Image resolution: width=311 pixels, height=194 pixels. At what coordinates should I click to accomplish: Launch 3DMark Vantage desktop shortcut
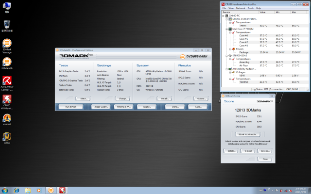click(x=7, y=46)
